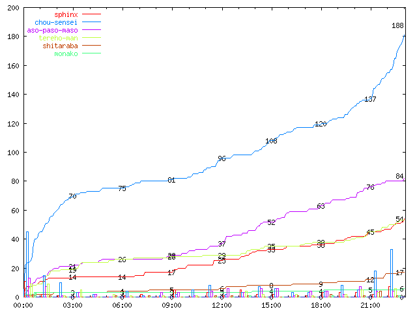Click the 12:00 x-axis tick label
Viewport: 417px width, 313px height.
pyautogui.click(x=221, y=305)
